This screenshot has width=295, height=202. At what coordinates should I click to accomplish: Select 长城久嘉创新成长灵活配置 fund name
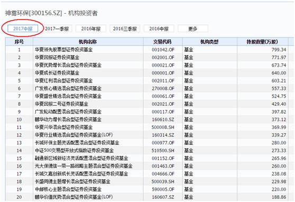(81, 174)
